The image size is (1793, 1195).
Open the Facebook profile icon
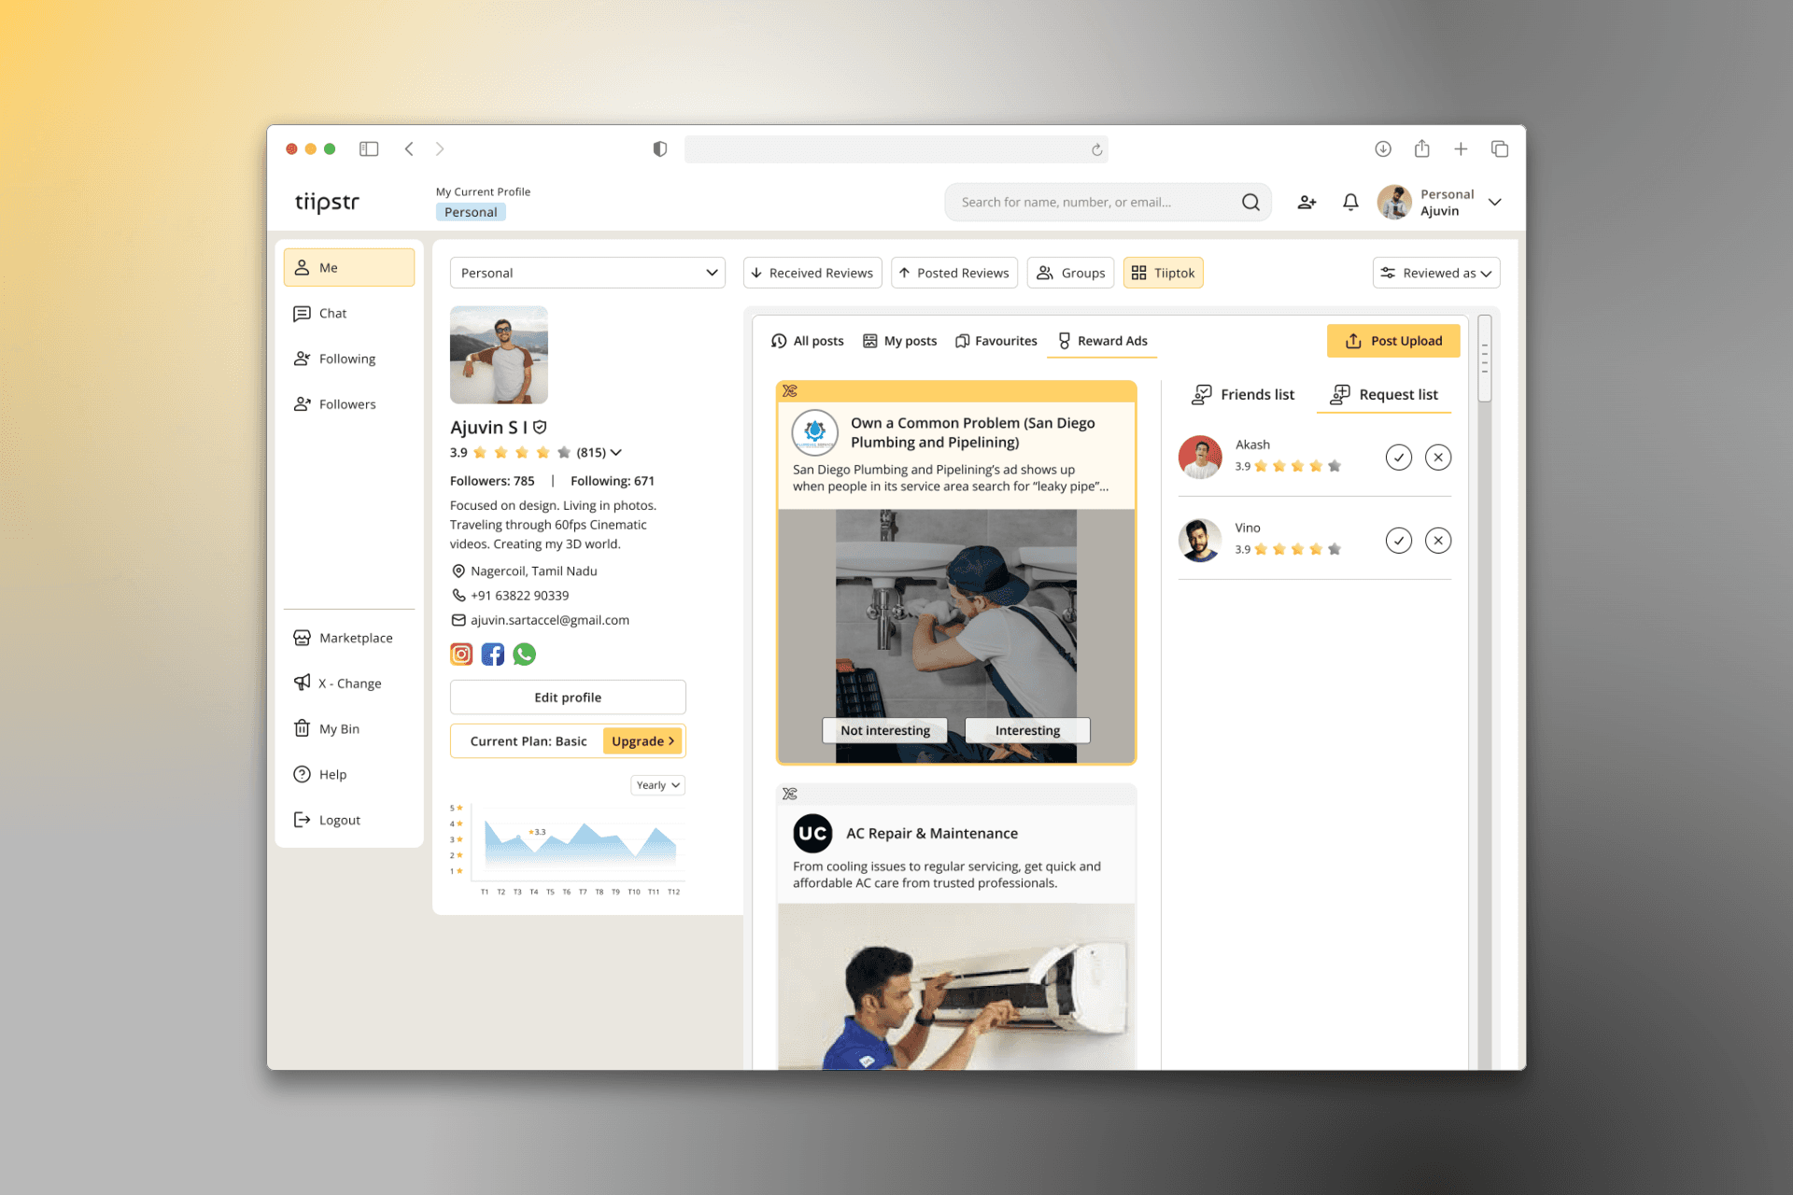(493, 654)
